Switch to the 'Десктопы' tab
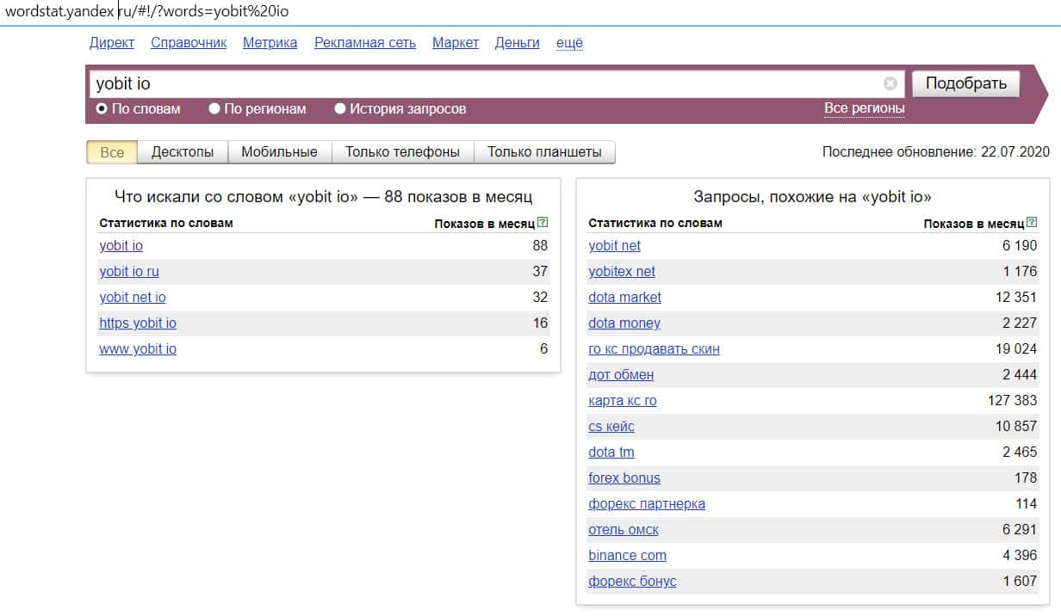The image size is (1061, 616). 183,152
